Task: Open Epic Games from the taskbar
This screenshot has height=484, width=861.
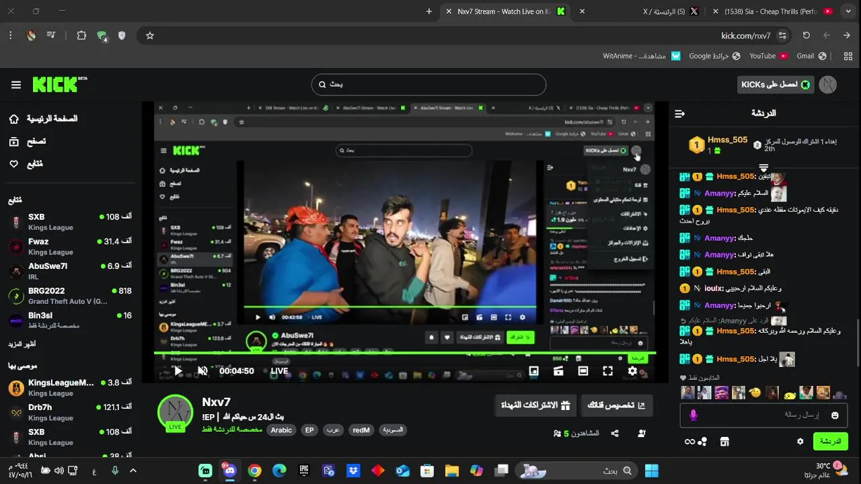Action: tap(304, 471)
